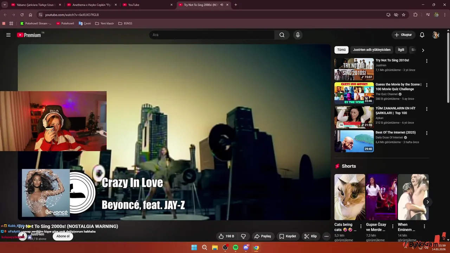Open File Explorer from taskbar
This screenshot has height=253, width=450.
(215, 247)
